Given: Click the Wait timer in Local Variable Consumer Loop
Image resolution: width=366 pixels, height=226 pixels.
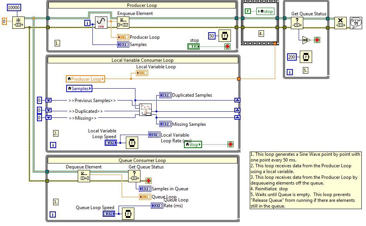Looking at the screenshot, I should (132, 142).
